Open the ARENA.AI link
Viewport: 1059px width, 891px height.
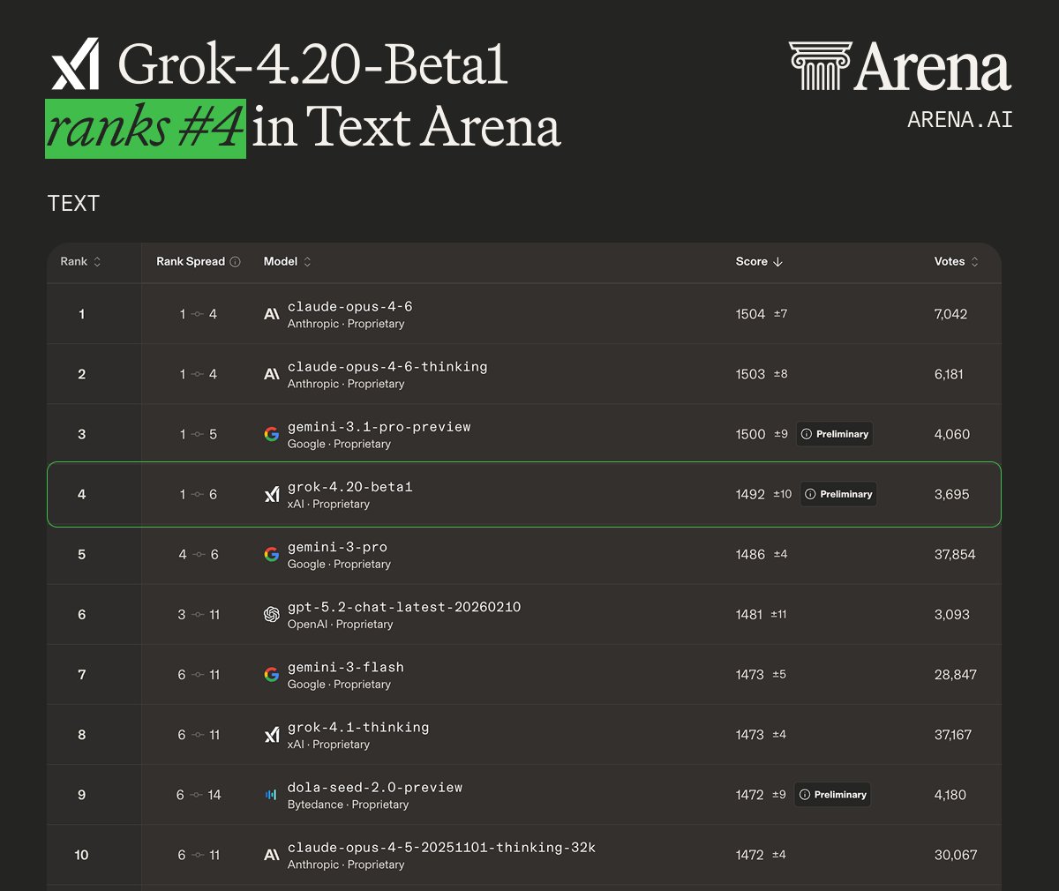pos(960,119)
